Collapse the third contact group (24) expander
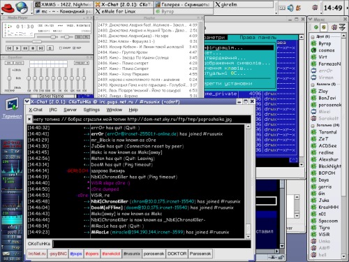349x262 pixels. pos(313,126)
